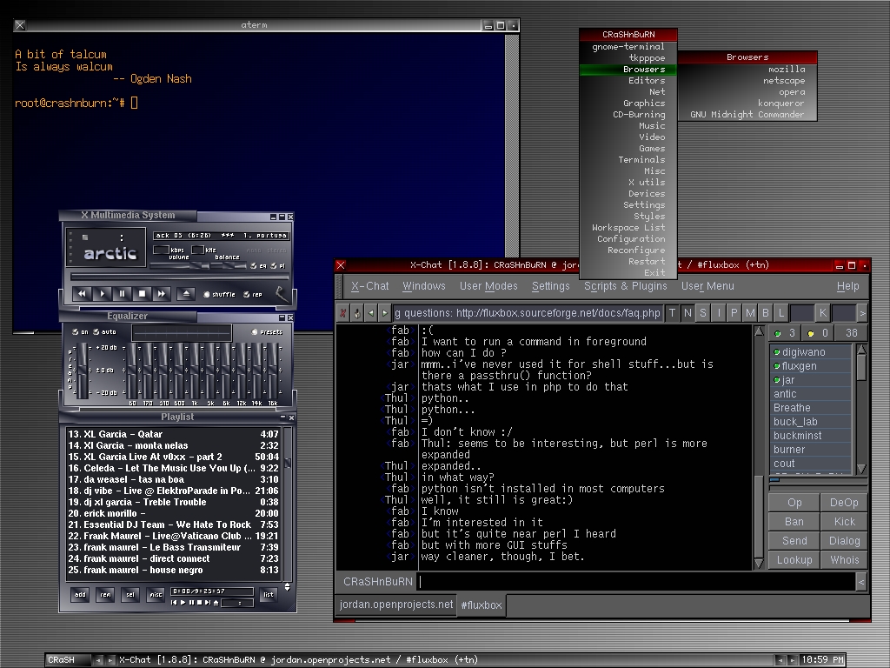Click the > button at X-Chat topic bar end
The image size is (890, 668).
point(863,313)
